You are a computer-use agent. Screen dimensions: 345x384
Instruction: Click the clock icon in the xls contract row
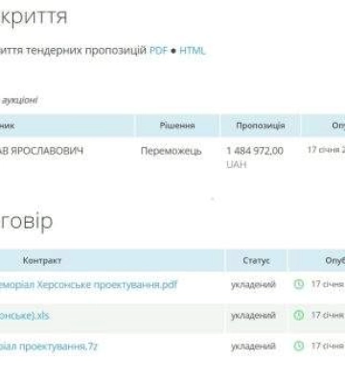point(298,315)
